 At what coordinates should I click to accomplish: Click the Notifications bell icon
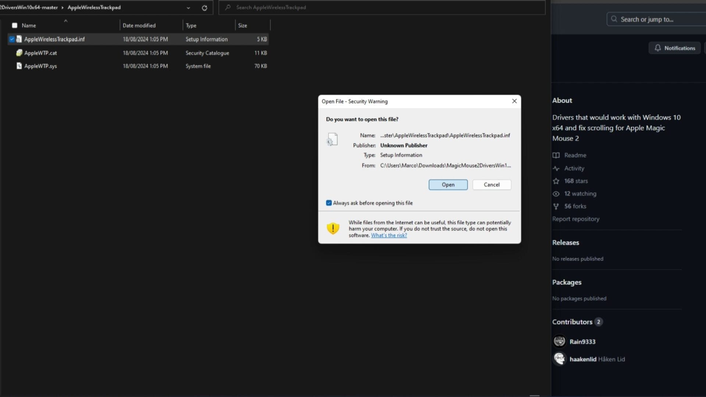click(658, 48)
